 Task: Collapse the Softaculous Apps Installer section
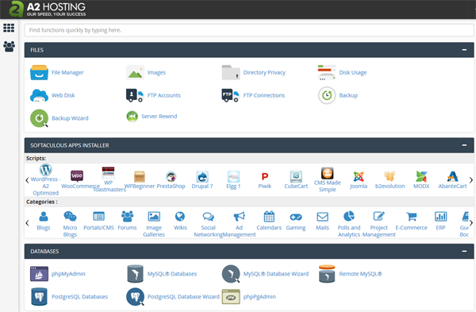[464, 145]
